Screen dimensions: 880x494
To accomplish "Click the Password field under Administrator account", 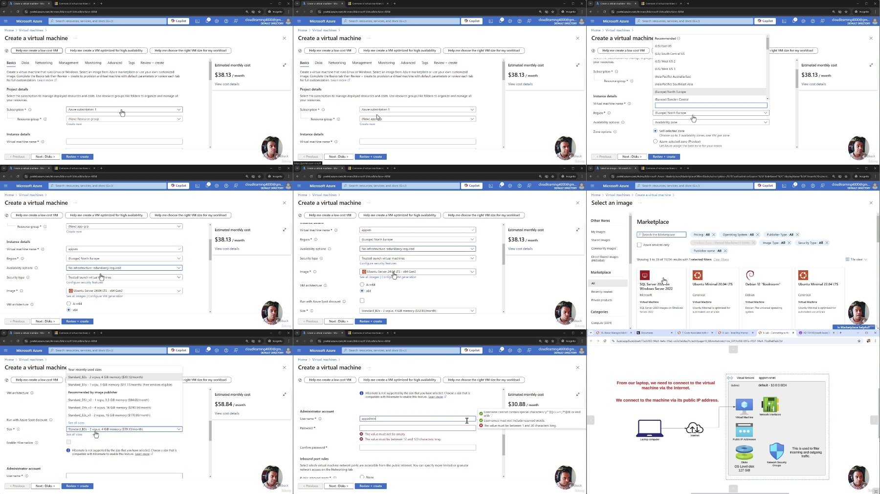I will [418, 428].
